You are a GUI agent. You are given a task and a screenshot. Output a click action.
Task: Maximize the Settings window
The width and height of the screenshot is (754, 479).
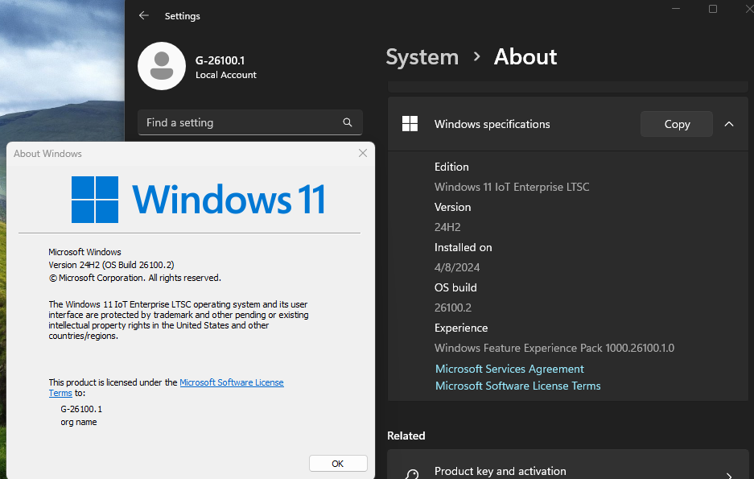click(x=713, y=9)
